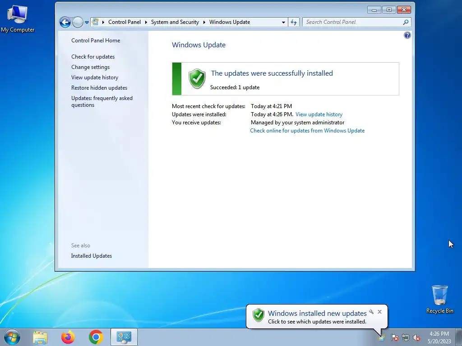Click the Refresh button beside address bar
Viewport: 462px width, 346px height.
tap(294, 22)
